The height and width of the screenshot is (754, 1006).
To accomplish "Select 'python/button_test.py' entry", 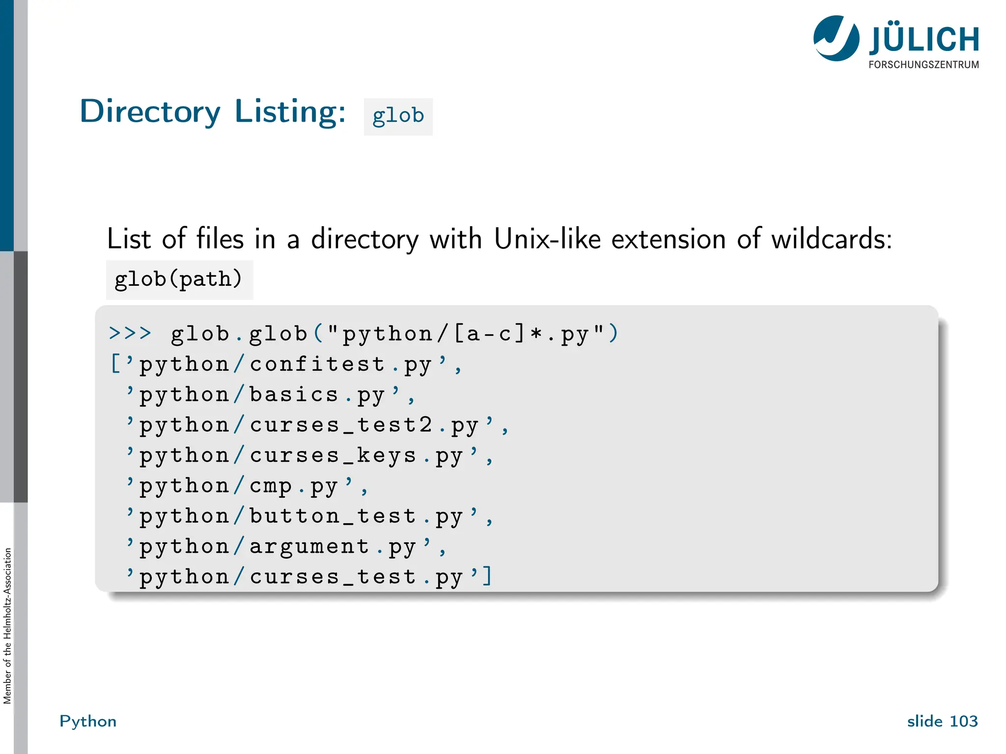I will [x=309, y=517].
